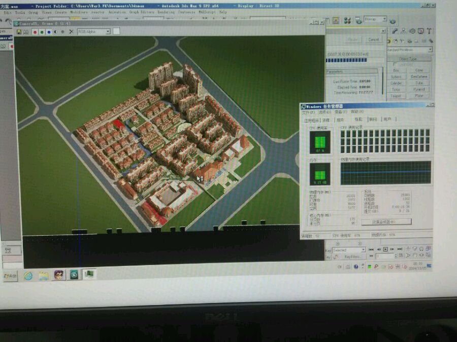Enable the AutoGrid checkbox
Image resolution: width=457 pixels, height=342 pixels.
[x=395, y=64]
